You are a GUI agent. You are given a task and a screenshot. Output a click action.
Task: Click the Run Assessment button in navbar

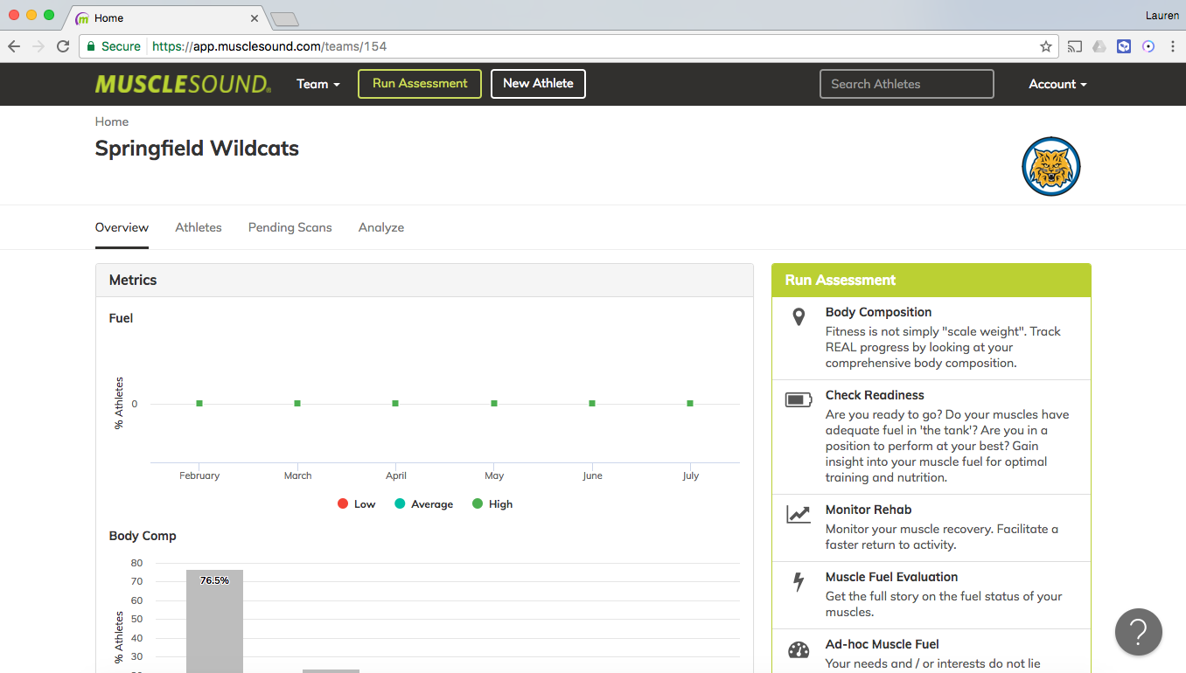pyautogui.click(x=420, y=84)
